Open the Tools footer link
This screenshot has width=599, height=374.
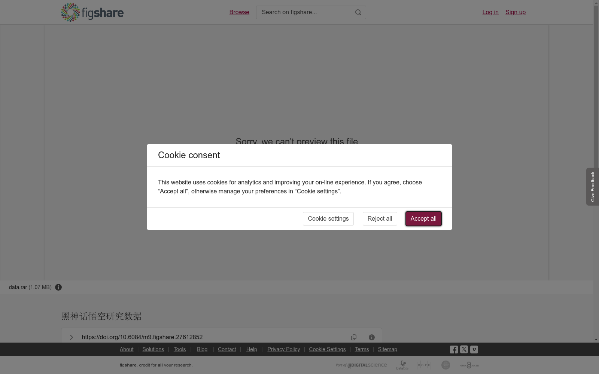click(180, 349)
